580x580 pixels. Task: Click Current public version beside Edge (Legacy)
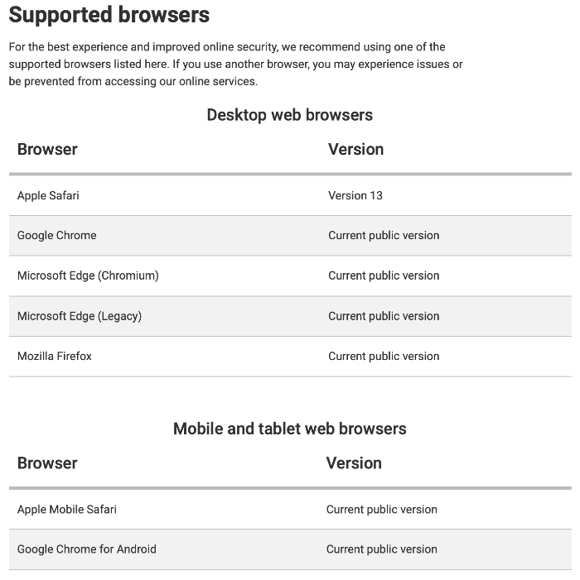click(384, 316)
